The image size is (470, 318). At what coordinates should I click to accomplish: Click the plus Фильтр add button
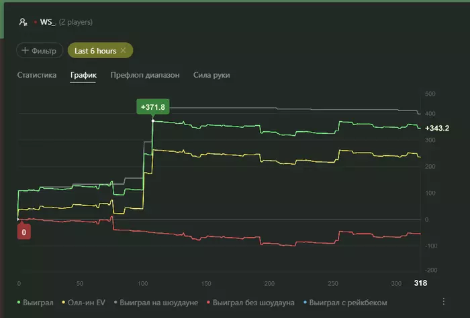click(40, 51)
